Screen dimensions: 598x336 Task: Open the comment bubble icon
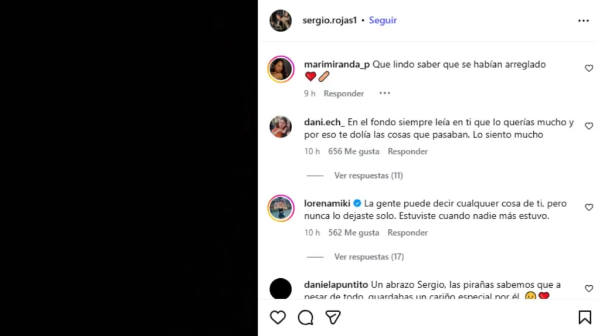coord(305,317)
